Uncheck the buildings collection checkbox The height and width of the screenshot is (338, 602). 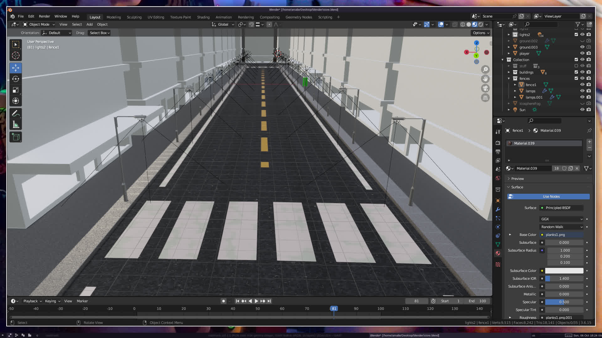576,72
